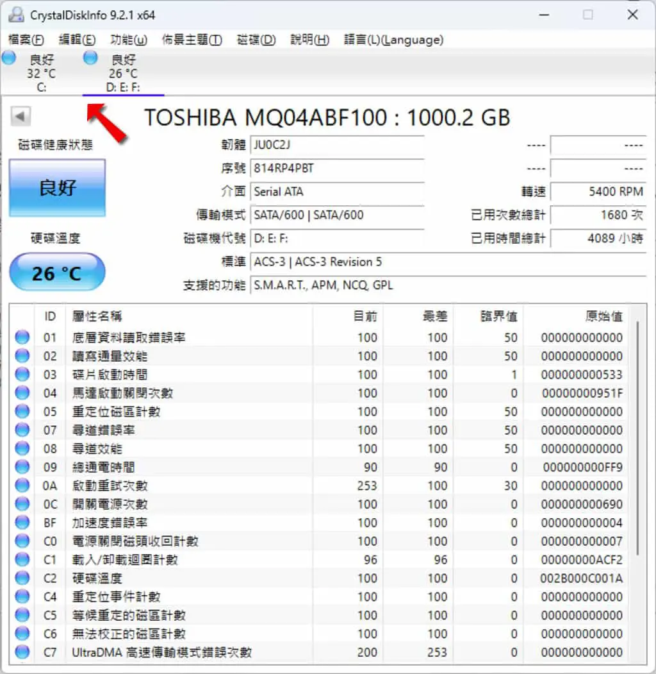
Task: Click the CrystalDiskInfo app icon in title bar
Action: tap(16, 15)
